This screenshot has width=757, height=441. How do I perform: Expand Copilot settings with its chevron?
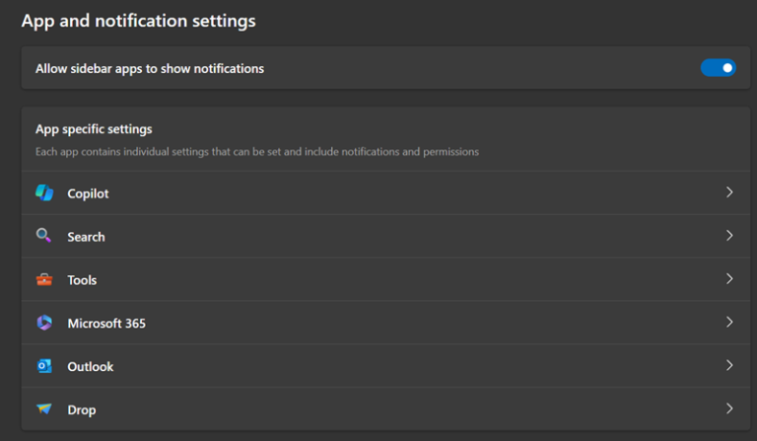pyautogui.click(x=729, y=192)
